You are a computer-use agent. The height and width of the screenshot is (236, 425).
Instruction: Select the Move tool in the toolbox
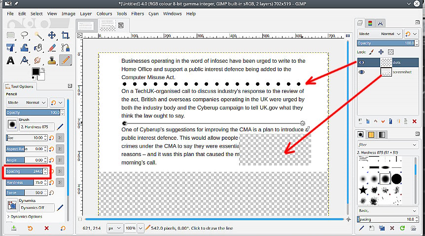tap(52, 36)
